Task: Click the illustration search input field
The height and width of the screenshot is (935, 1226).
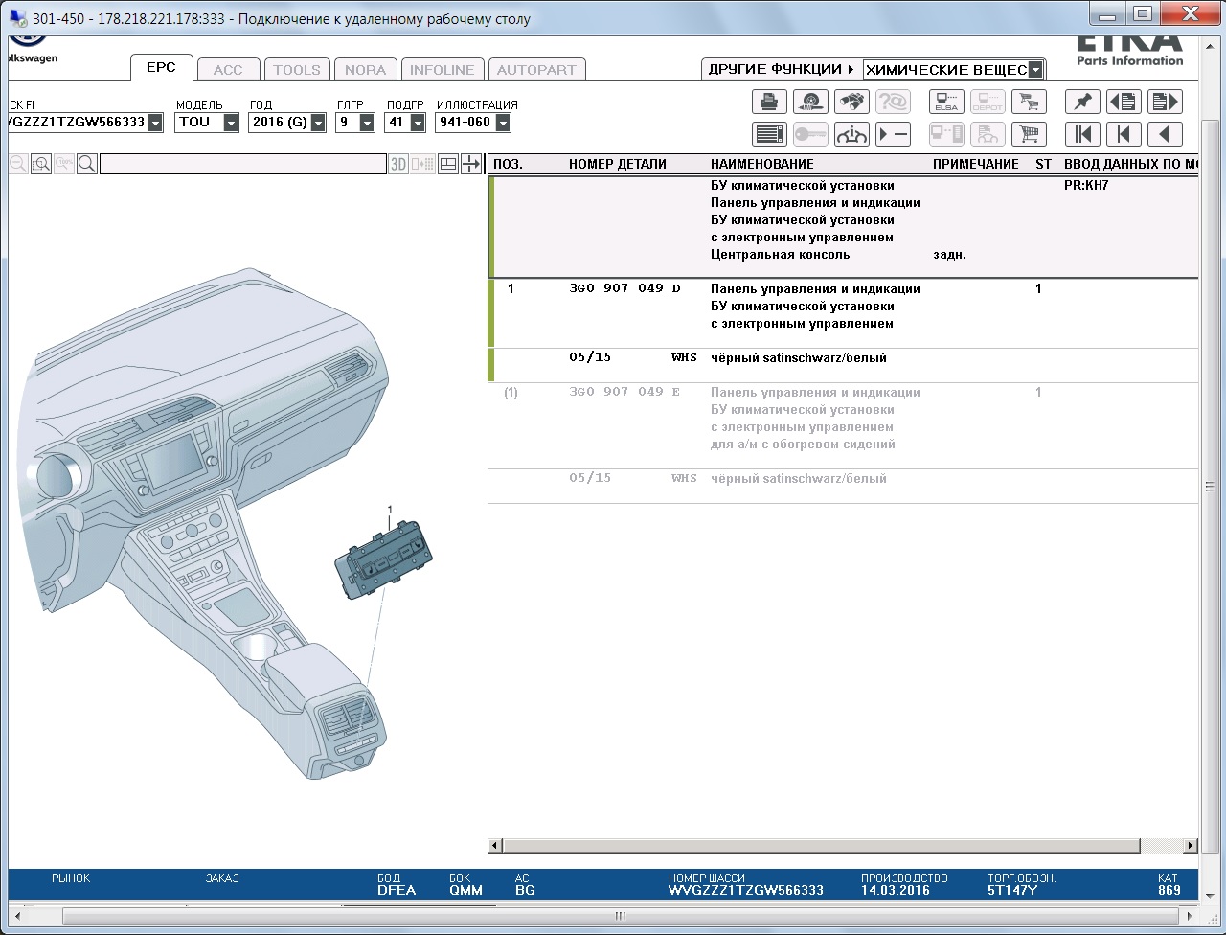Action: coord(242,164)
